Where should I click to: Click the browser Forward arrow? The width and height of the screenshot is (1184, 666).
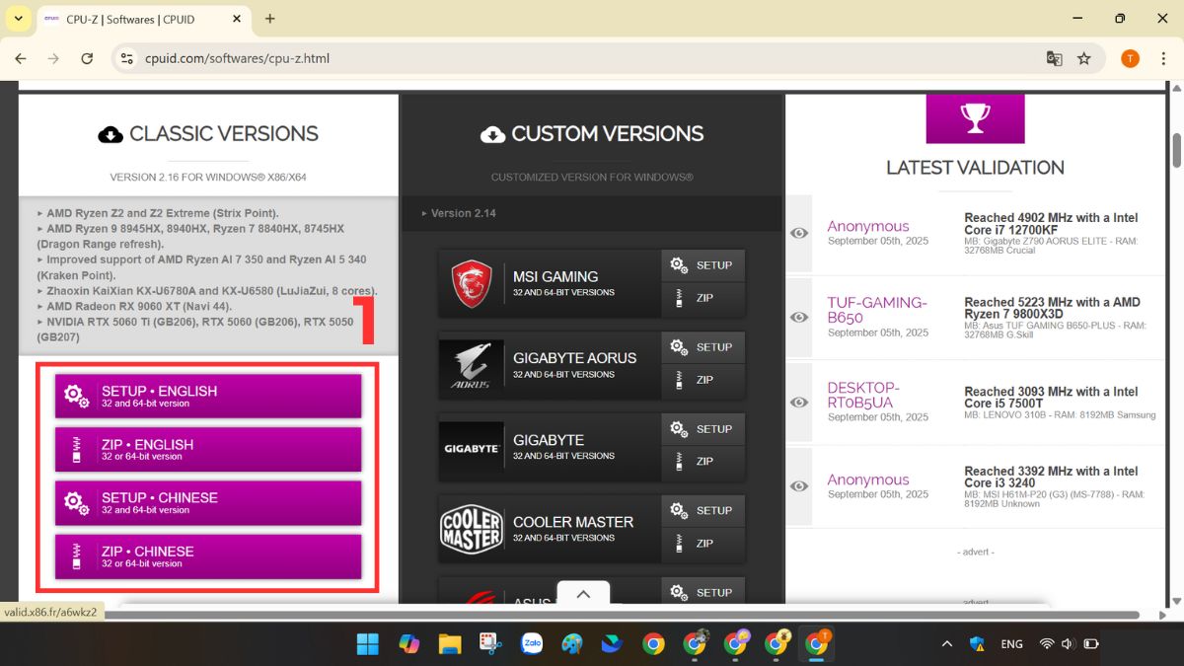[x=53, y=58]
